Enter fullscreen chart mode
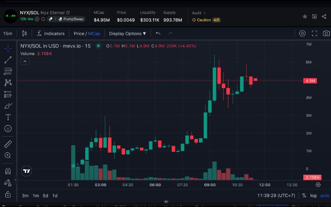The height and width of the screenshot is (207, 331). click(x=314, y=34)
